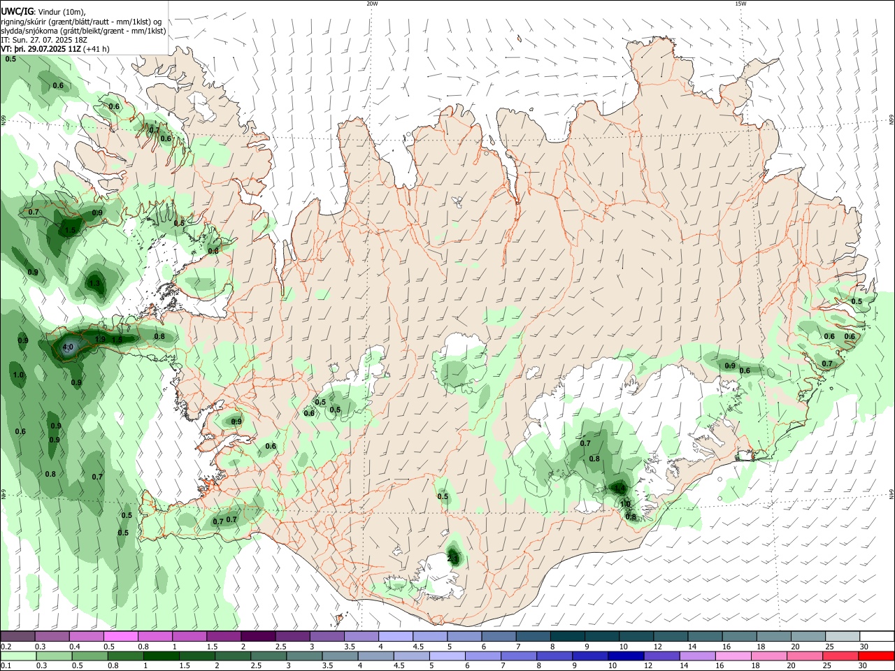The width and height of the screenshot is (895, 671).
Task: Click the 1.4 precipitation value in the southeast
Action: pyautogui.click(x=620, y=488)
